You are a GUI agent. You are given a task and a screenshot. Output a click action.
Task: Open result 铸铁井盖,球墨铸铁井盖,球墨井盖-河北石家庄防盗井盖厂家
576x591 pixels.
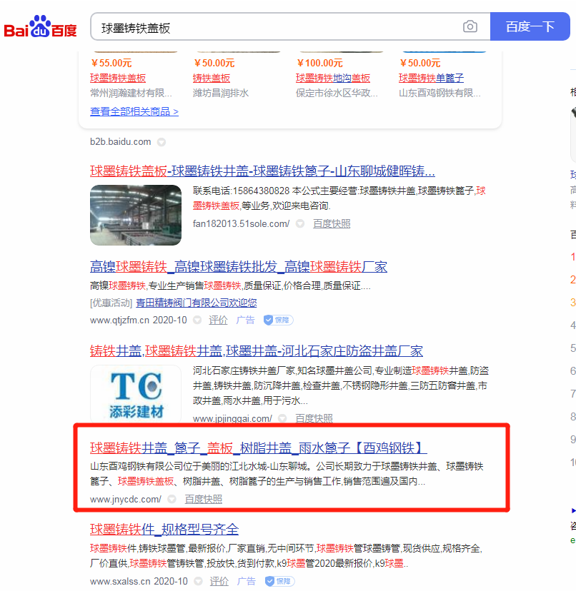(x=257, y=351)
